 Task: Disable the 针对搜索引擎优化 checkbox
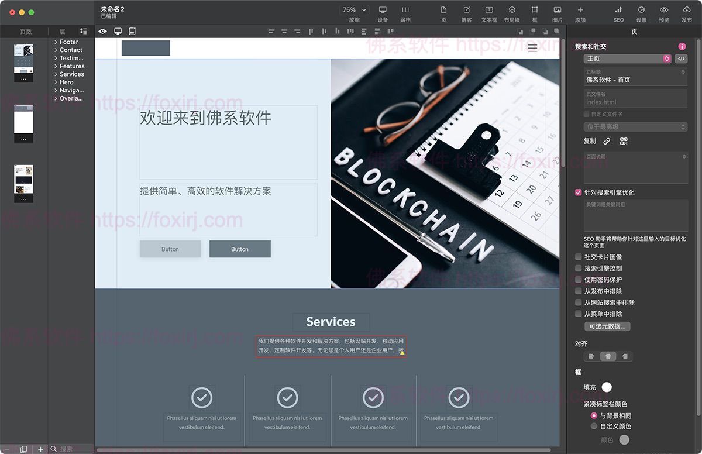click(x=578, y=192)
